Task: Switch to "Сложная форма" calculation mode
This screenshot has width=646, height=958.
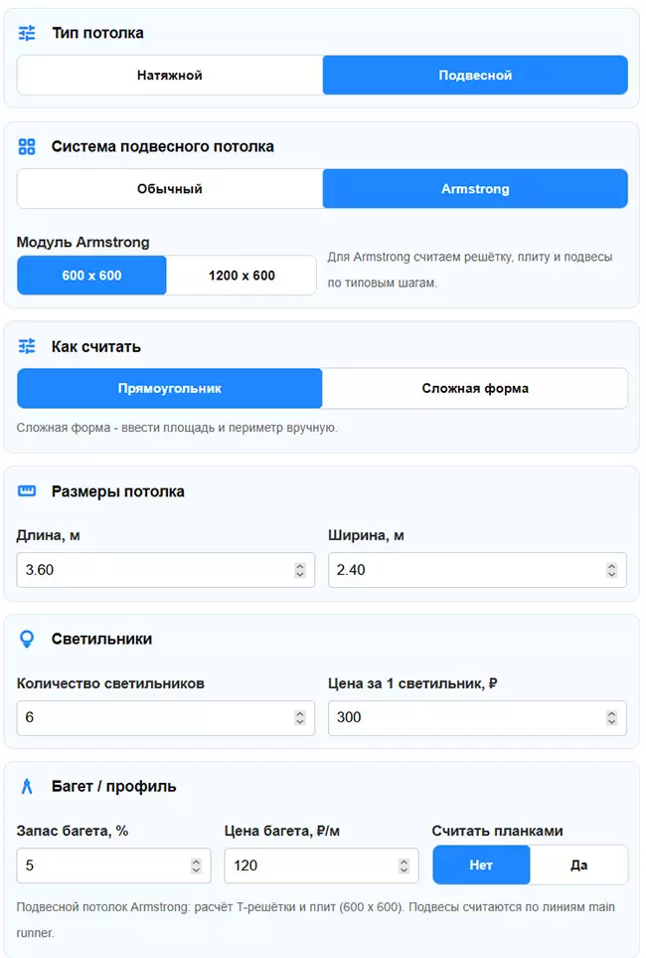Action: click(x=475, y=388)
